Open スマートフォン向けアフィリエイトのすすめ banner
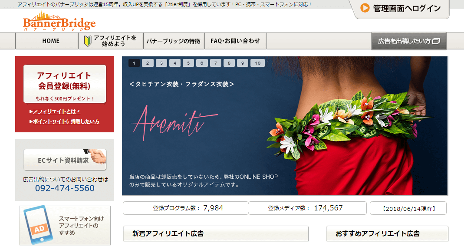Viewport: 464px width, 246px height. coord(65,225)
